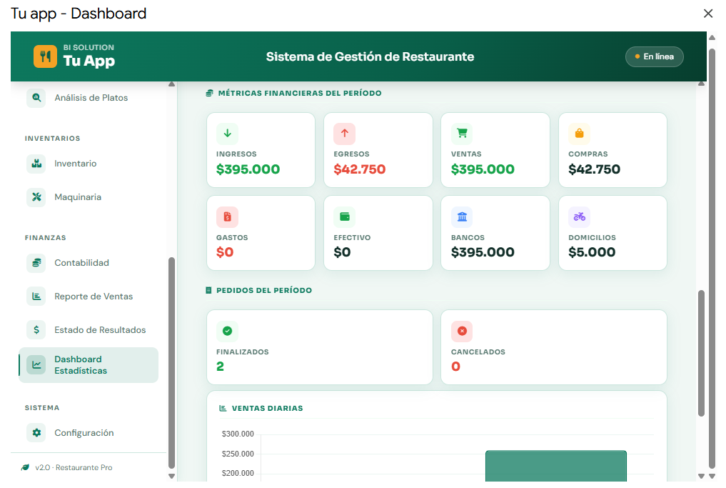Click the Inventario boxes icon
The height and width of the screenshot is (488, 726).
pos(36,164)
